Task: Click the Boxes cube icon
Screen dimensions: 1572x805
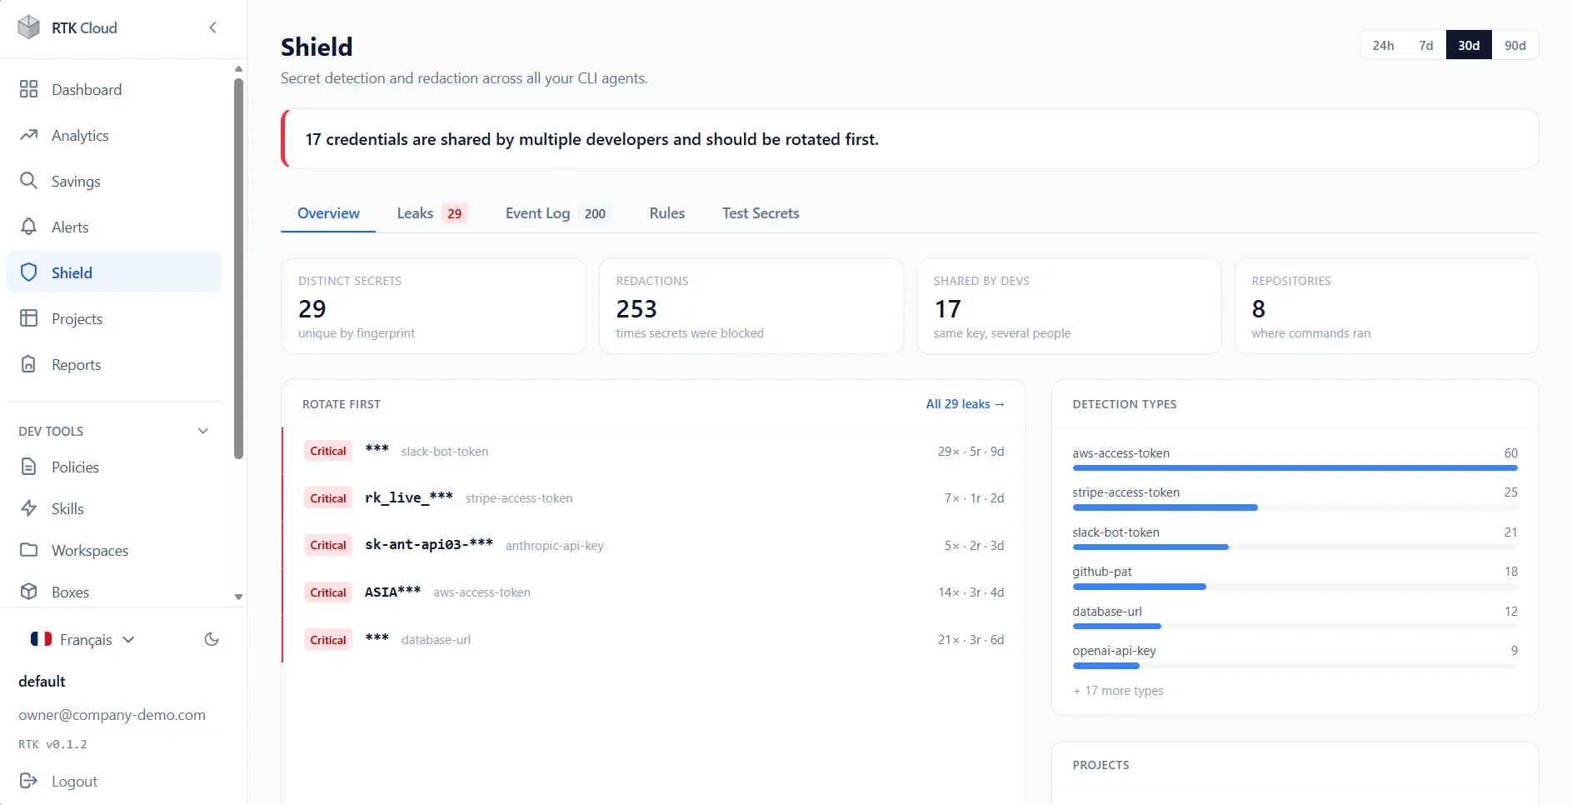Action: click(x=29, y=592)
